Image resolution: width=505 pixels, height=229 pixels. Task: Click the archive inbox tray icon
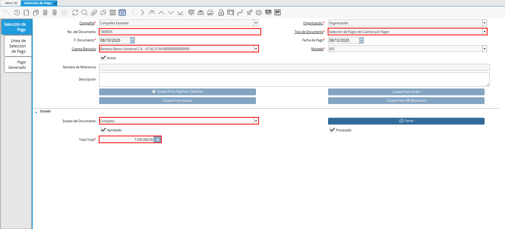point(200,13)
